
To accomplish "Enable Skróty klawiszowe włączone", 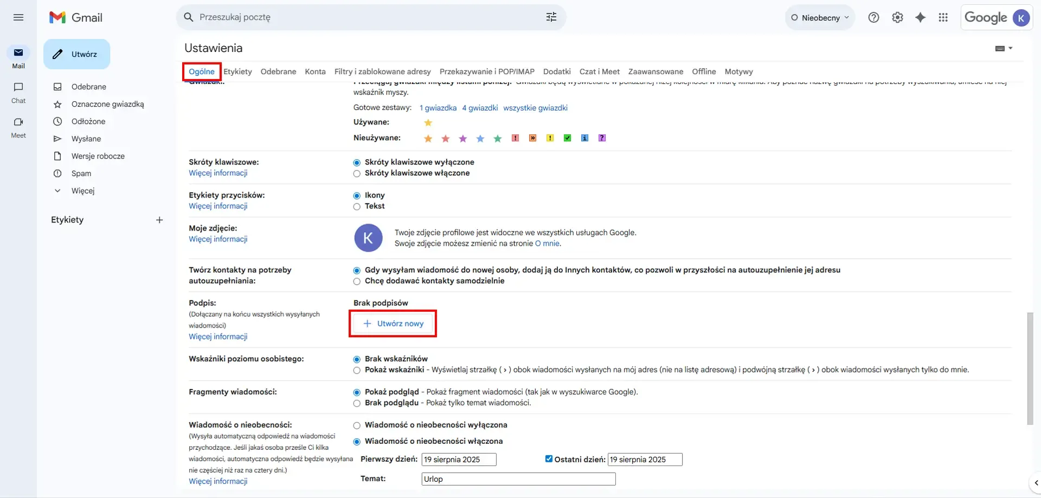I will click(357, 173).
